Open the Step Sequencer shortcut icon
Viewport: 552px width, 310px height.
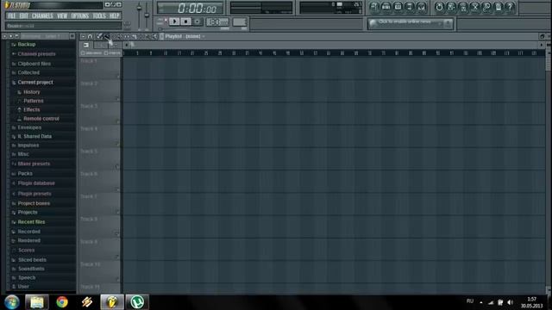point(386,7)
